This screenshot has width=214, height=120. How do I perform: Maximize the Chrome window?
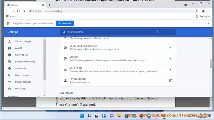(201, 3)
